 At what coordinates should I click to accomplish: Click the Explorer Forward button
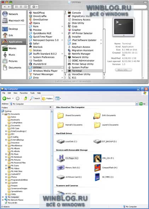point(18,98)
